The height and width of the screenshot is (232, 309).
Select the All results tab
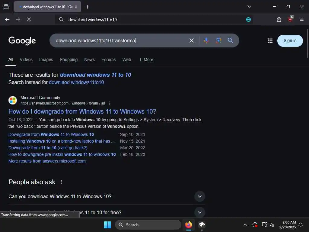click(11, 60)
